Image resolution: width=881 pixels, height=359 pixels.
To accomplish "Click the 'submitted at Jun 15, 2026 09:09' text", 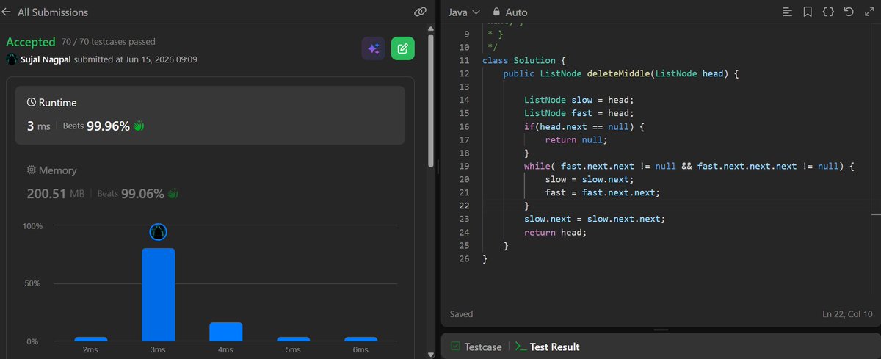I will click(x=136, y=59).
